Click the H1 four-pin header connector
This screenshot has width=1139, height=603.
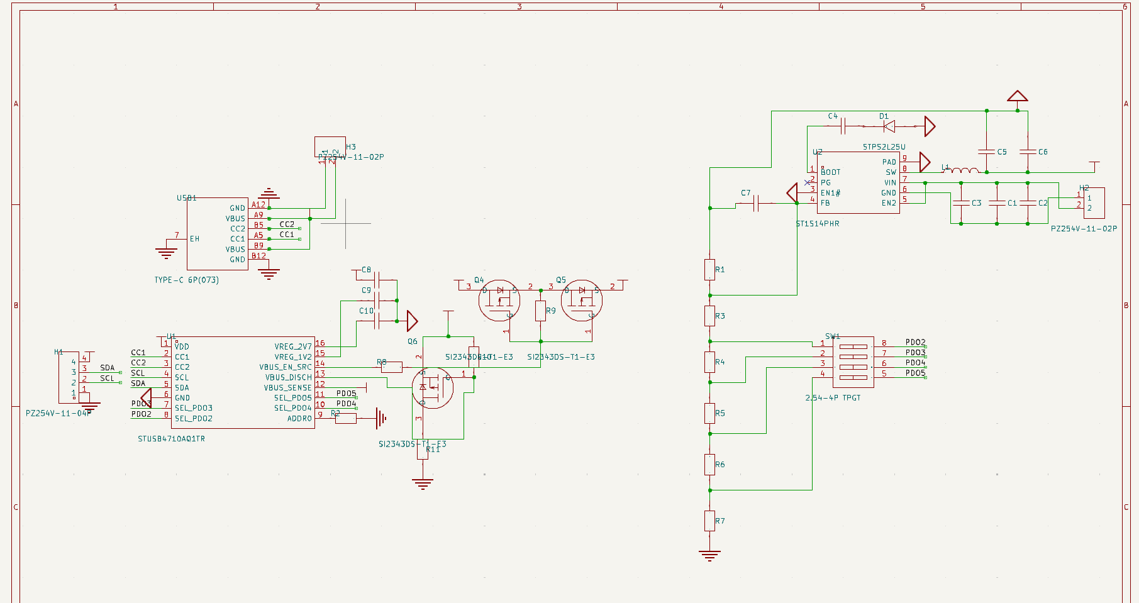(x=69, y=377)
